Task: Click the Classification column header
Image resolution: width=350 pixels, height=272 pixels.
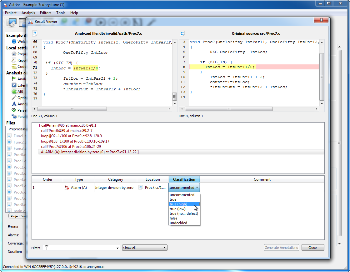Action: click(x=184, y=179)
